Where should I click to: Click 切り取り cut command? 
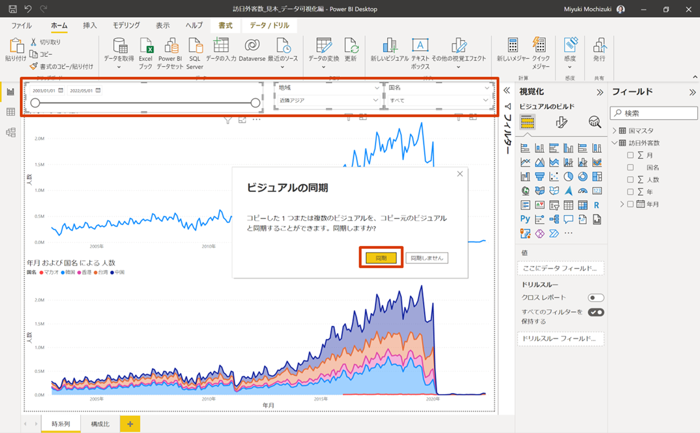point(45,42)
